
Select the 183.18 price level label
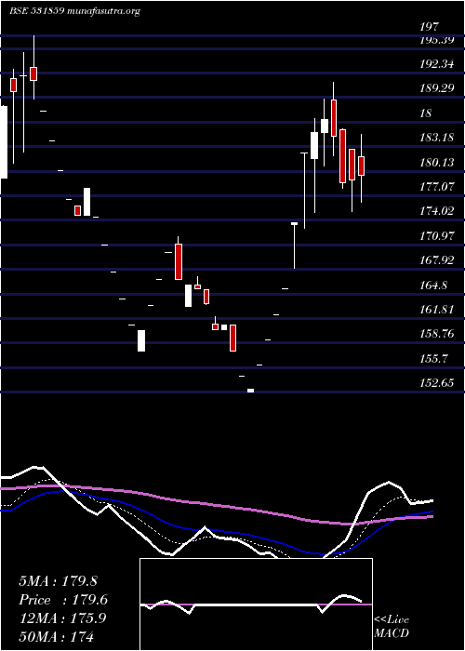point(437,138)
